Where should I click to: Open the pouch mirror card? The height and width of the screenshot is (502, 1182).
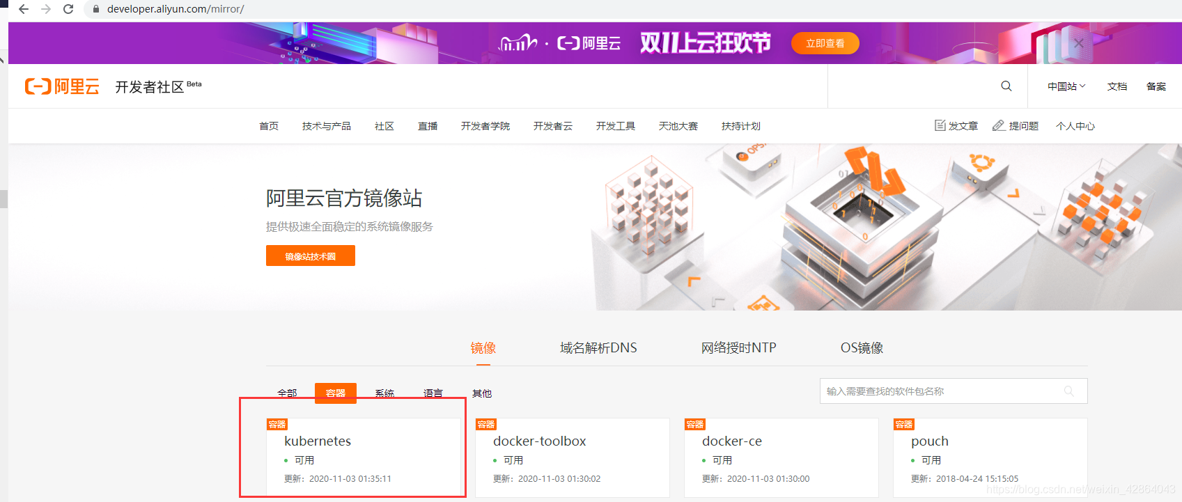pos(990,457)
